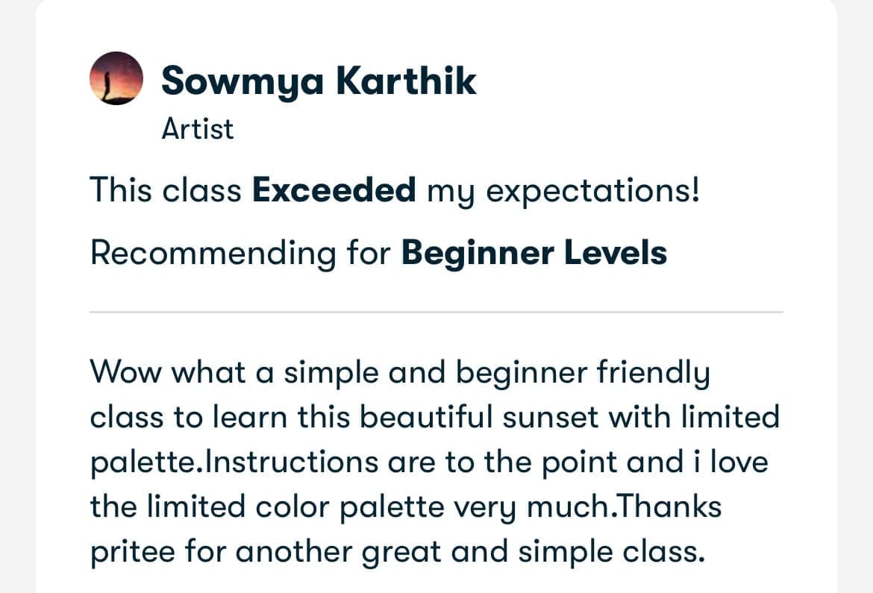The height and width of the screenshot is (593, 873).
Task: Click the word "expectations!"
Action: (x=593, y=191)
